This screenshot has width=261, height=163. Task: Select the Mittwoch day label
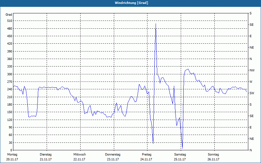tap(80, 155)
